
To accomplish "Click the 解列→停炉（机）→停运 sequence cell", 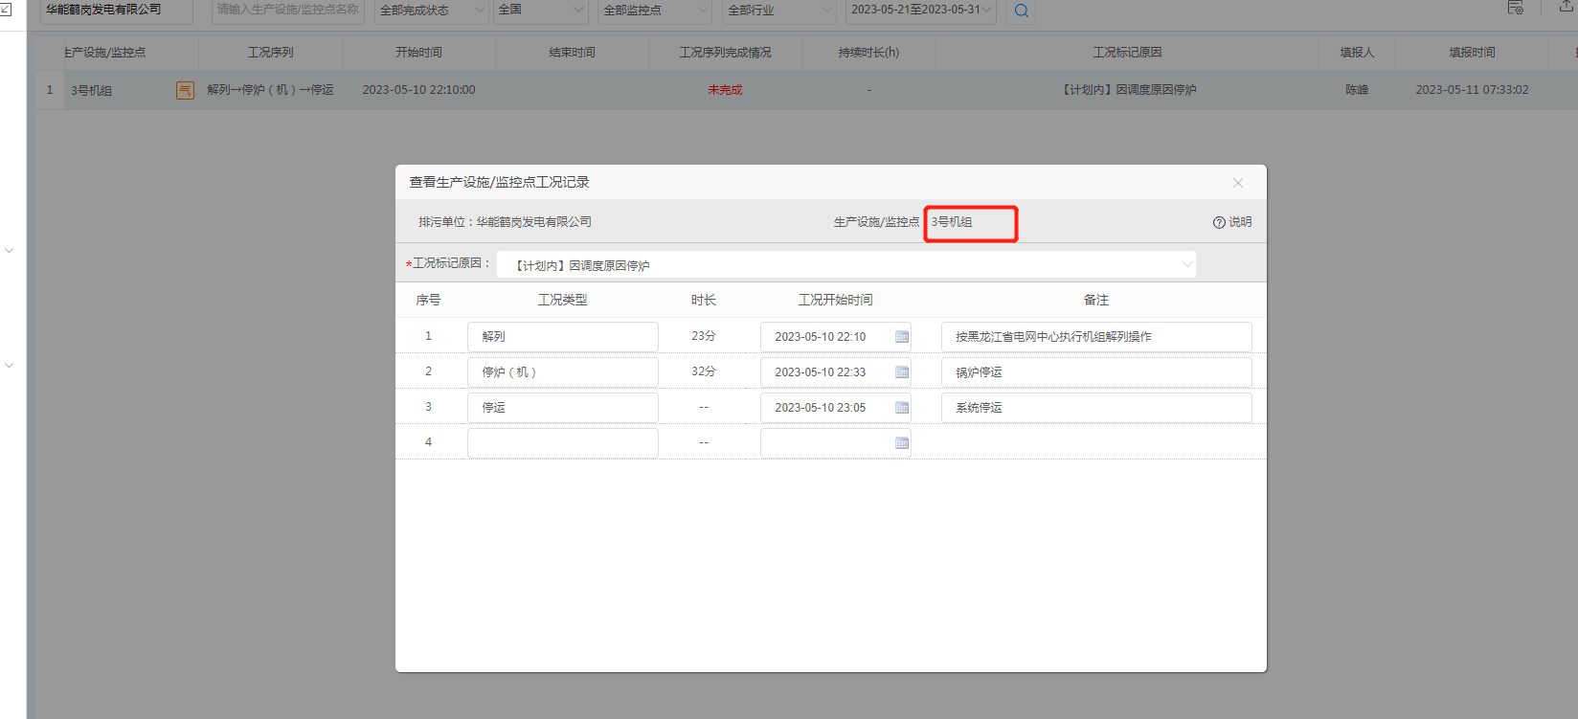I will 271,90.
